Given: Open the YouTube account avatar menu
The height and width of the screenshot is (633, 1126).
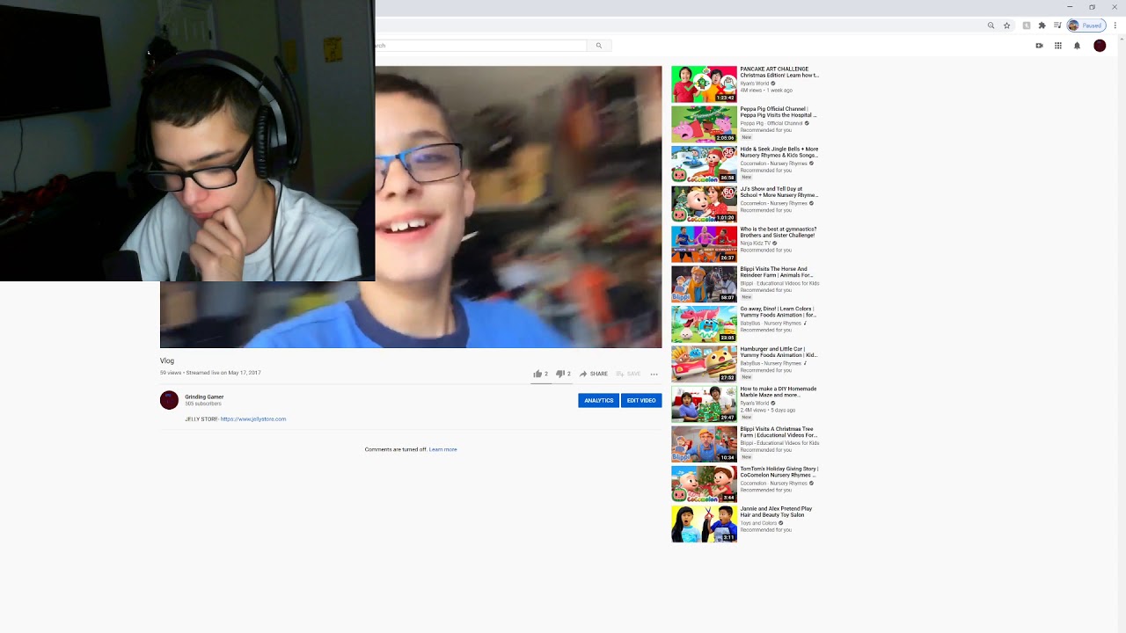Looking at the screenshot, I should point(1100,46).
